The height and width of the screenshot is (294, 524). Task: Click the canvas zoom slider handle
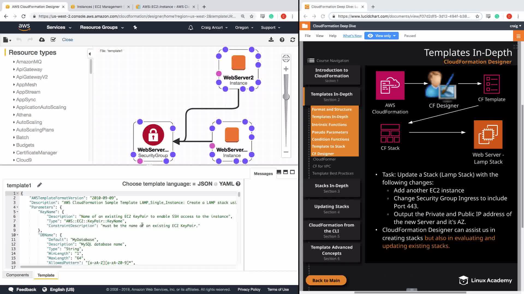(x=286, y=97)
